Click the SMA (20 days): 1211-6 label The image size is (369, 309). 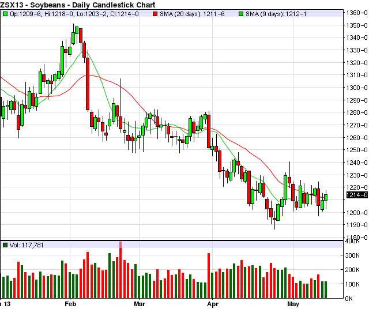pyautogui.click(x=192, y=14)
